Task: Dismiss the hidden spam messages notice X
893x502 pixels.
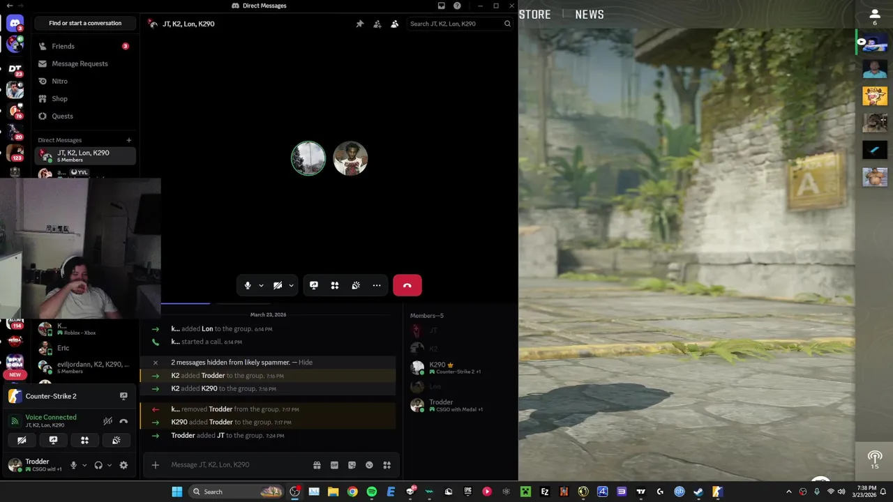Action: (155, 363)
